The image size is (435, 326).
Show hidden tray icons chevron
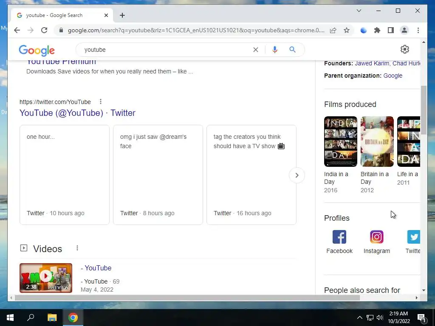pyautogui.click(x=359, y=318)
